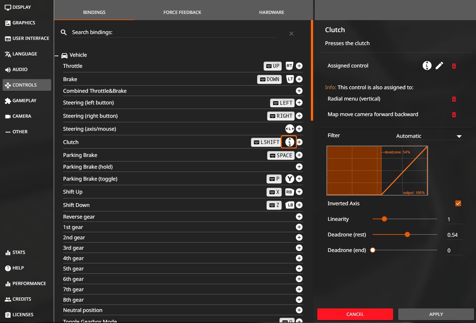Switch to the Bindings tab

94,12
